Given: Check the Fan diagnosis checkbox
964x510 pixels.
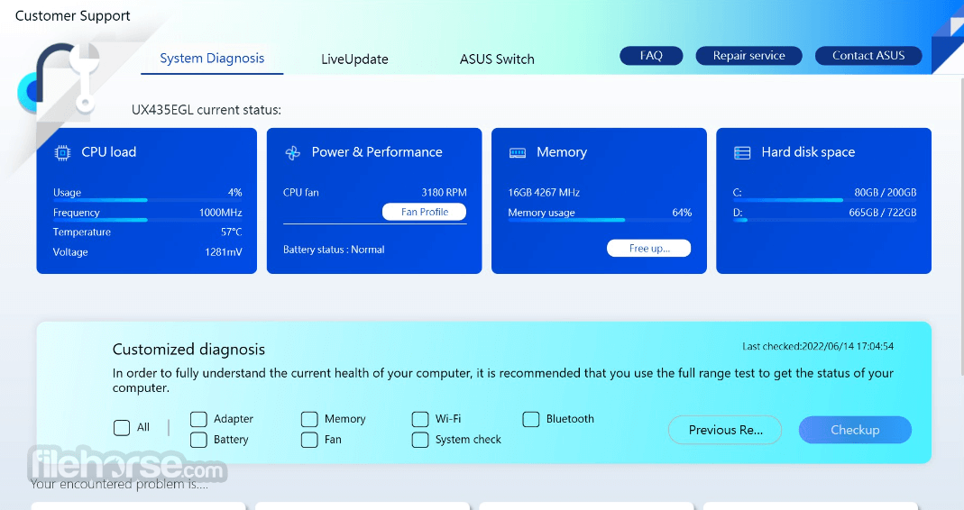Looking at the screenshot, I should tap(309, 440).
